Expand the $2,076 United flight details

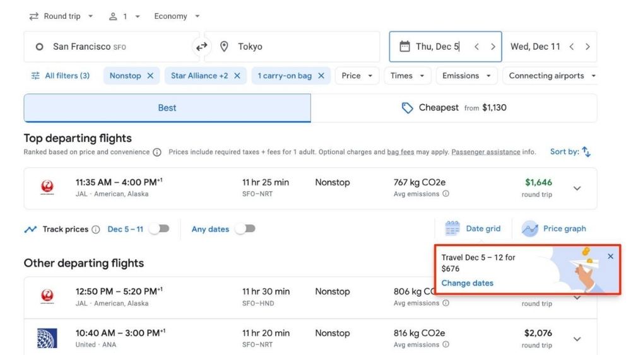tap(577, 339)
